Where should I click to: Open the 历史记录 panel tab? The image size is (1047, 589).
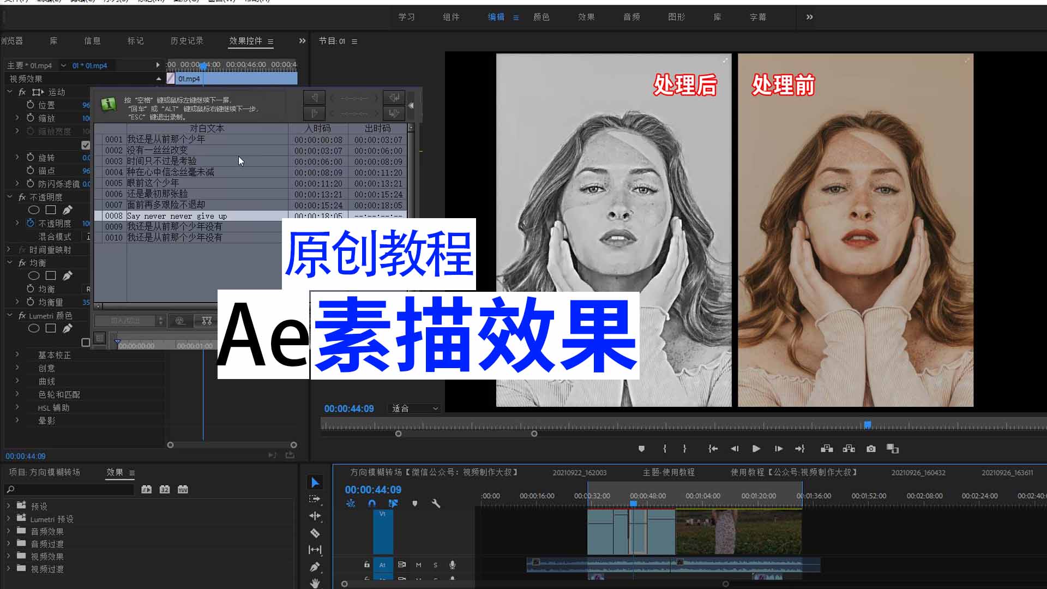click(x=186, y=41)
